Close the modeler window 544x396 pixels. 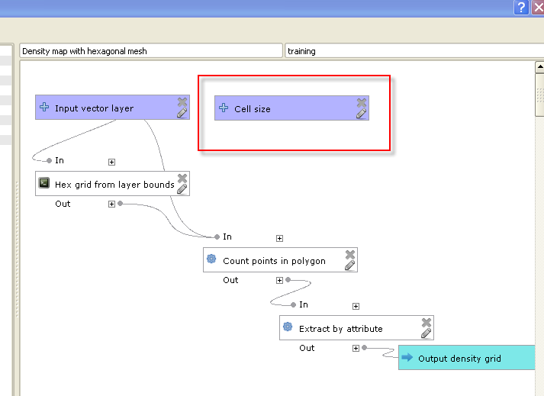click(538, 7)
